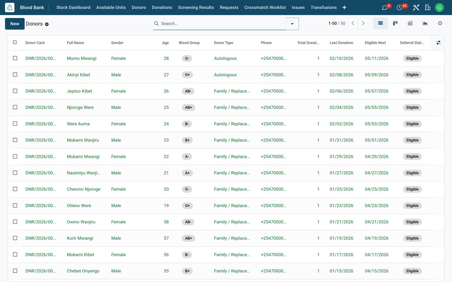This screenshot has height=282, width=452.
Task: Select the Akinyi Kibet row checkbox
Action: point(15,74)
